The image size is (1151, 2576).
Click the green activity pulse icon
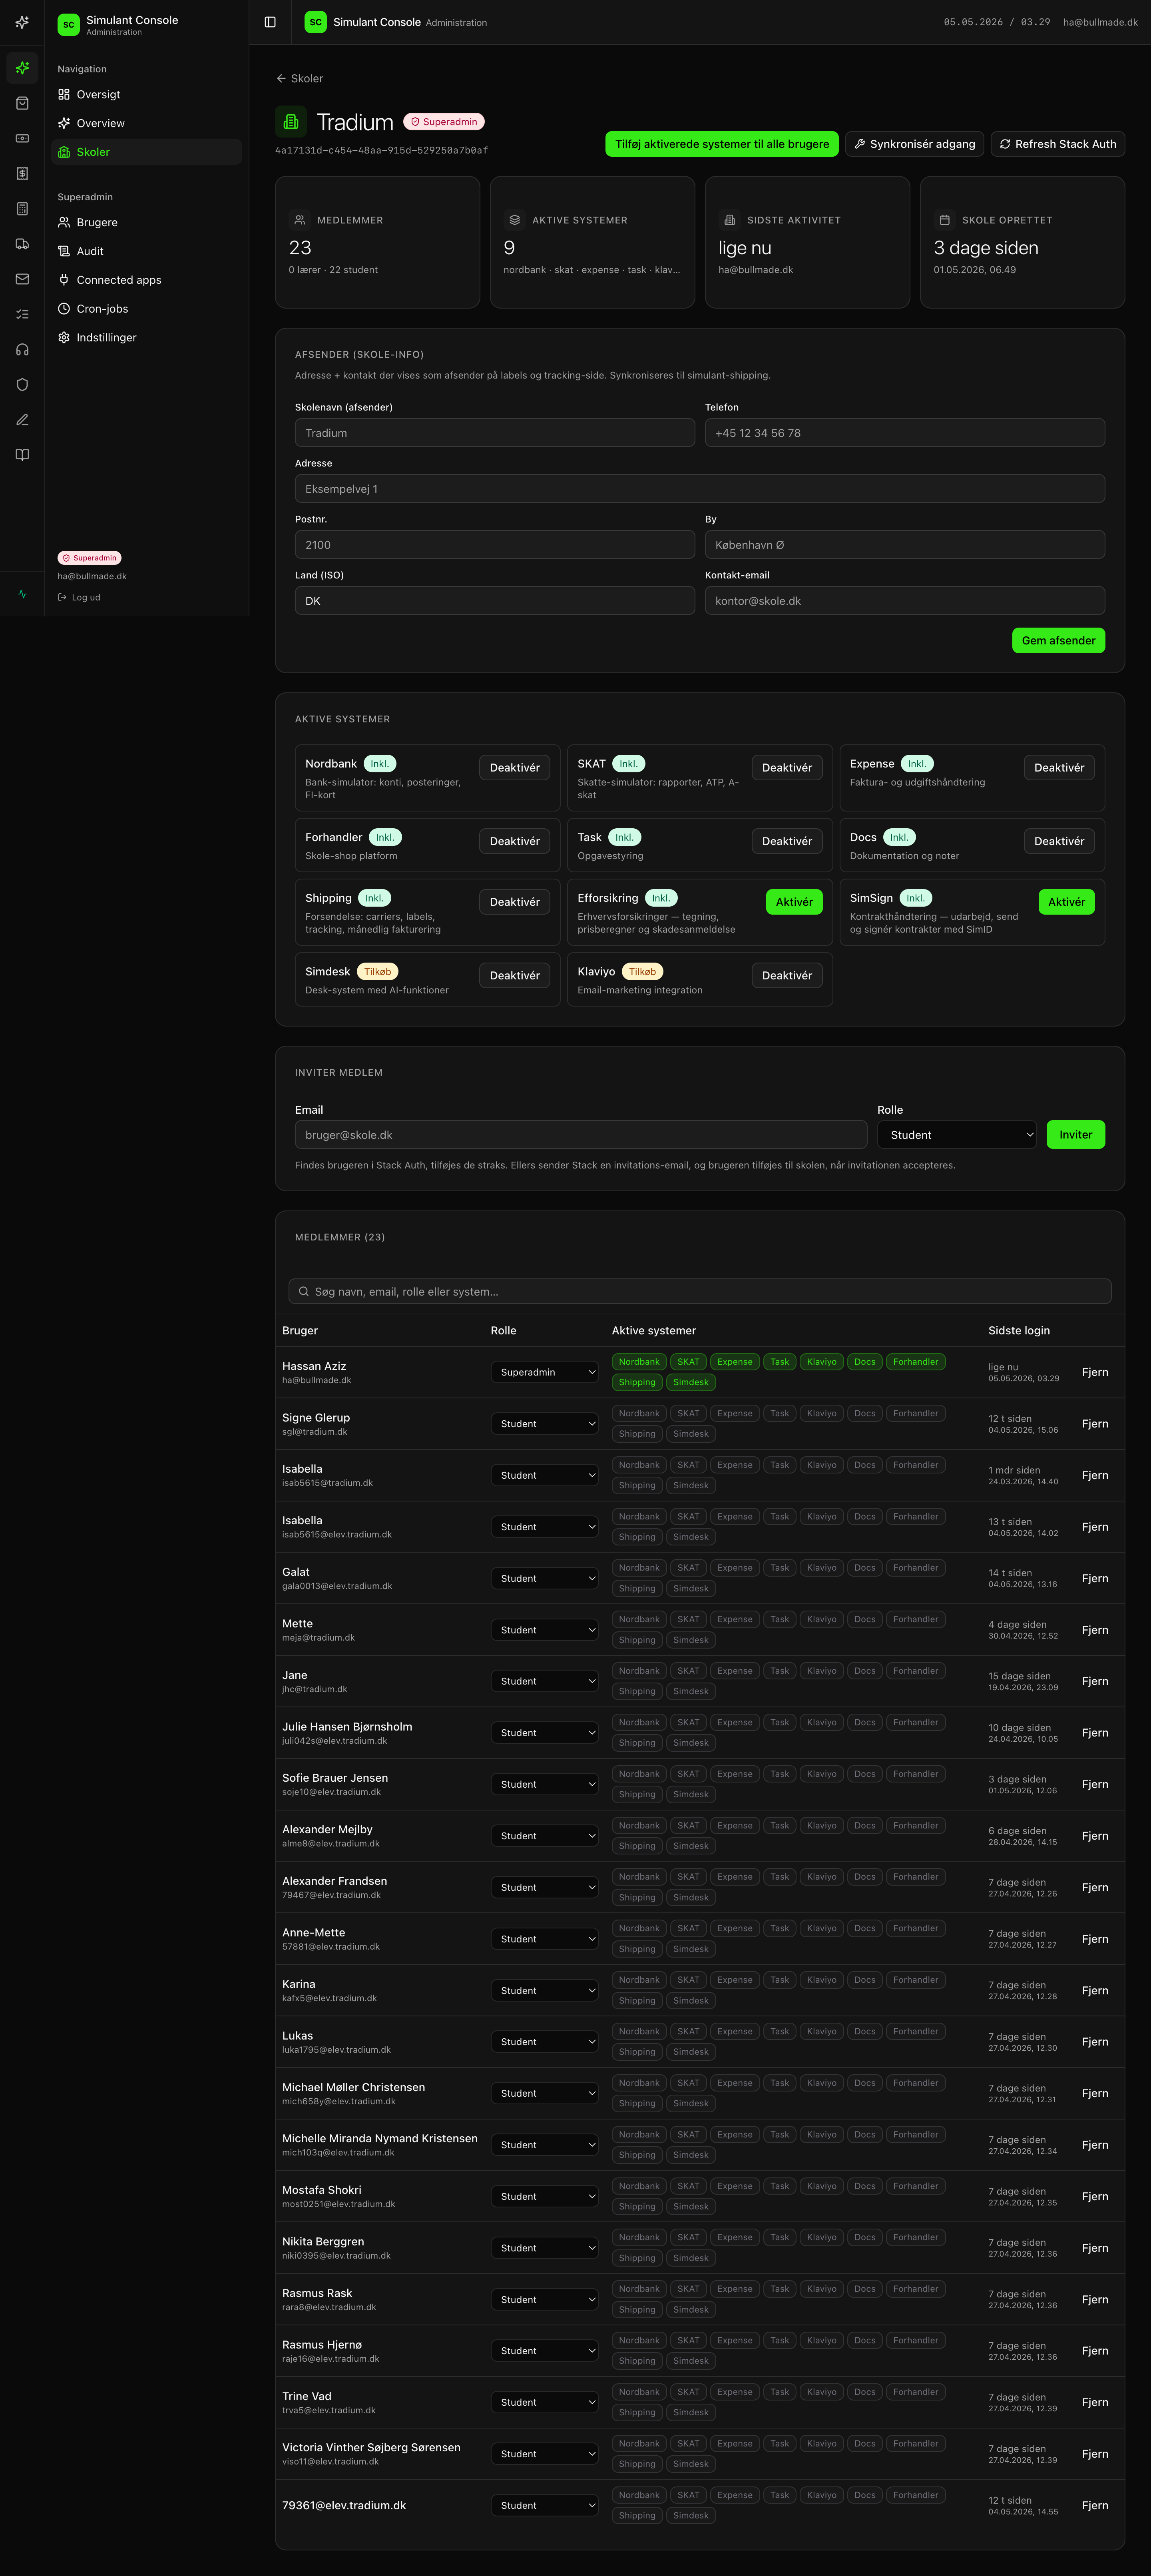coord(22,594)
